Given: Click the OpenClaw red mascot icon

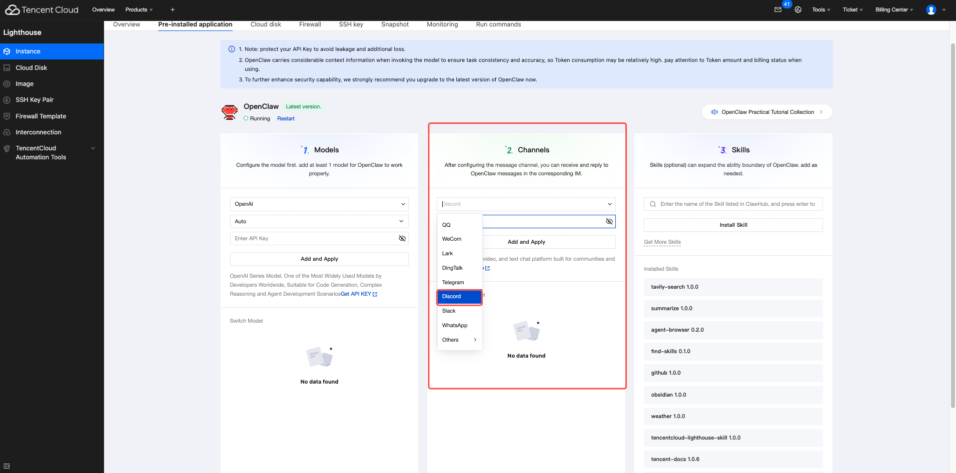Looking at the screenshot, I should (x=230, y=112).
